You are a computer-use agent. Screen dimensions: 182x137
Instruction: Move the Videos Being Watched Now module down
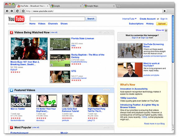[108, 32]
